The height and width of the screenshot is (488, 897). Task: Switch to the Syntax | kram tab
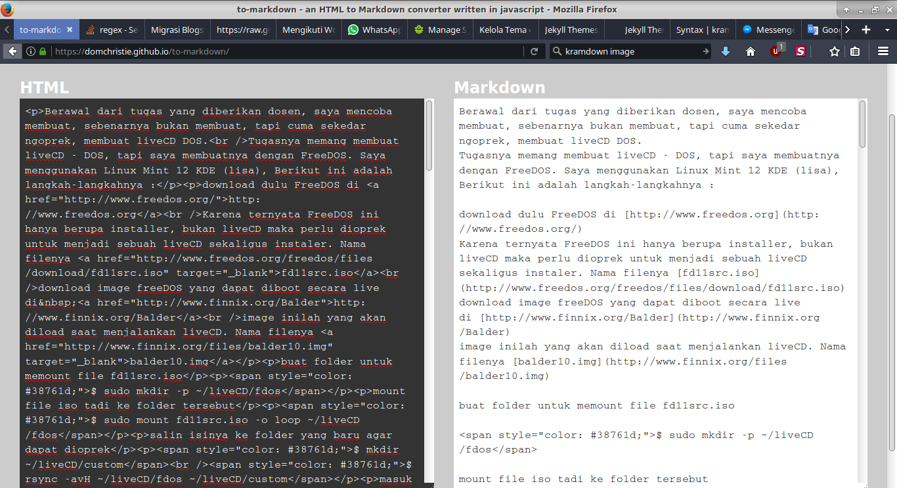(x=702, y=30)
